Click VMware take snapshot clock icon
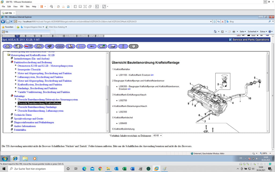 58,6
